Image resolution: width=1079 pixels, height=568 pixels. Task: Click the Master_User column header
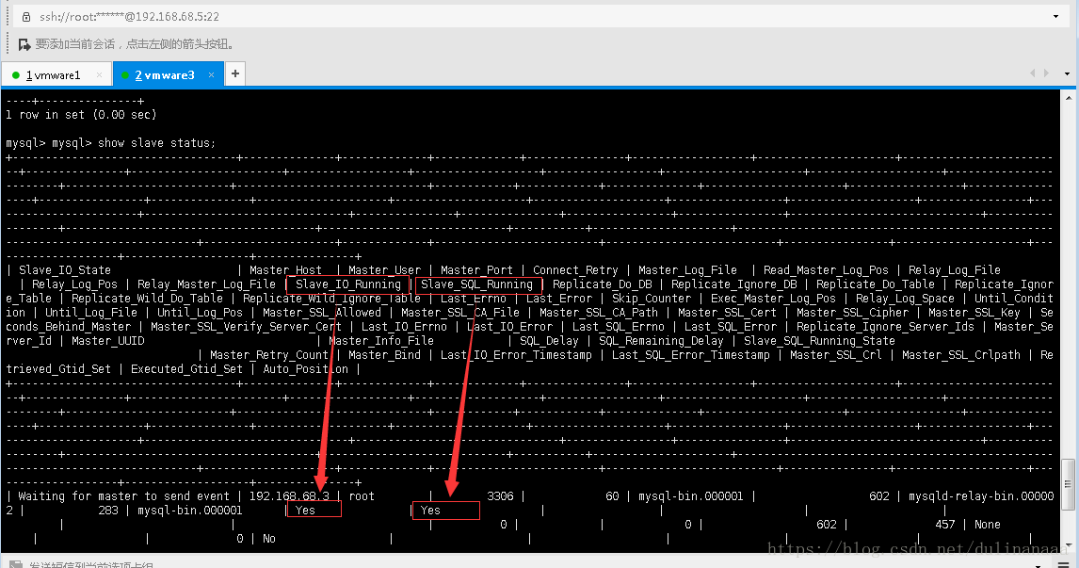[384, 270]
